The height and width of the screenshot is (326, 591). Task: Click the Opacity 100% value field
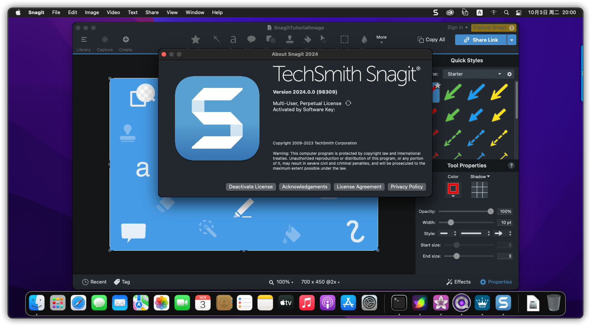click(x=505, y=211)
